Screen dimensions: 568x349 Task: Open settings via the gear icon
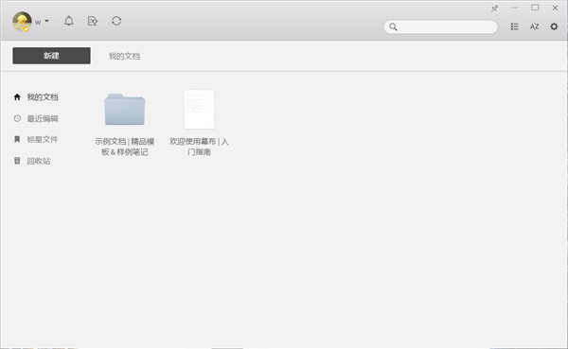tap(554, 26)
